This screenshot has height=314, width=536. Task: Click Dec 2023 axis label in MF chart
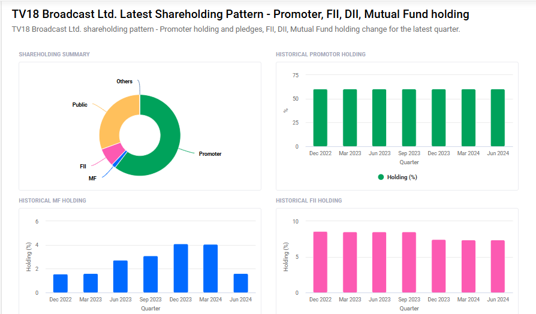[x=180, y=299]
